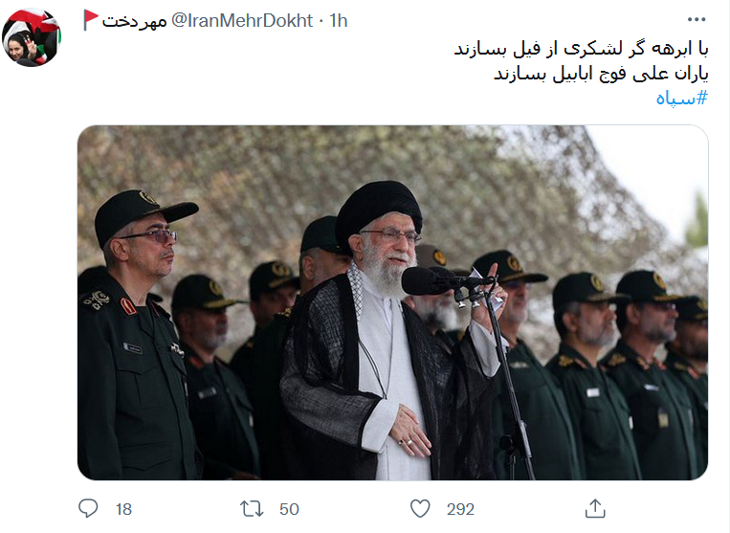730x533 pixels.
Task: Click the like count 292
Action: (x=460, y=509)
